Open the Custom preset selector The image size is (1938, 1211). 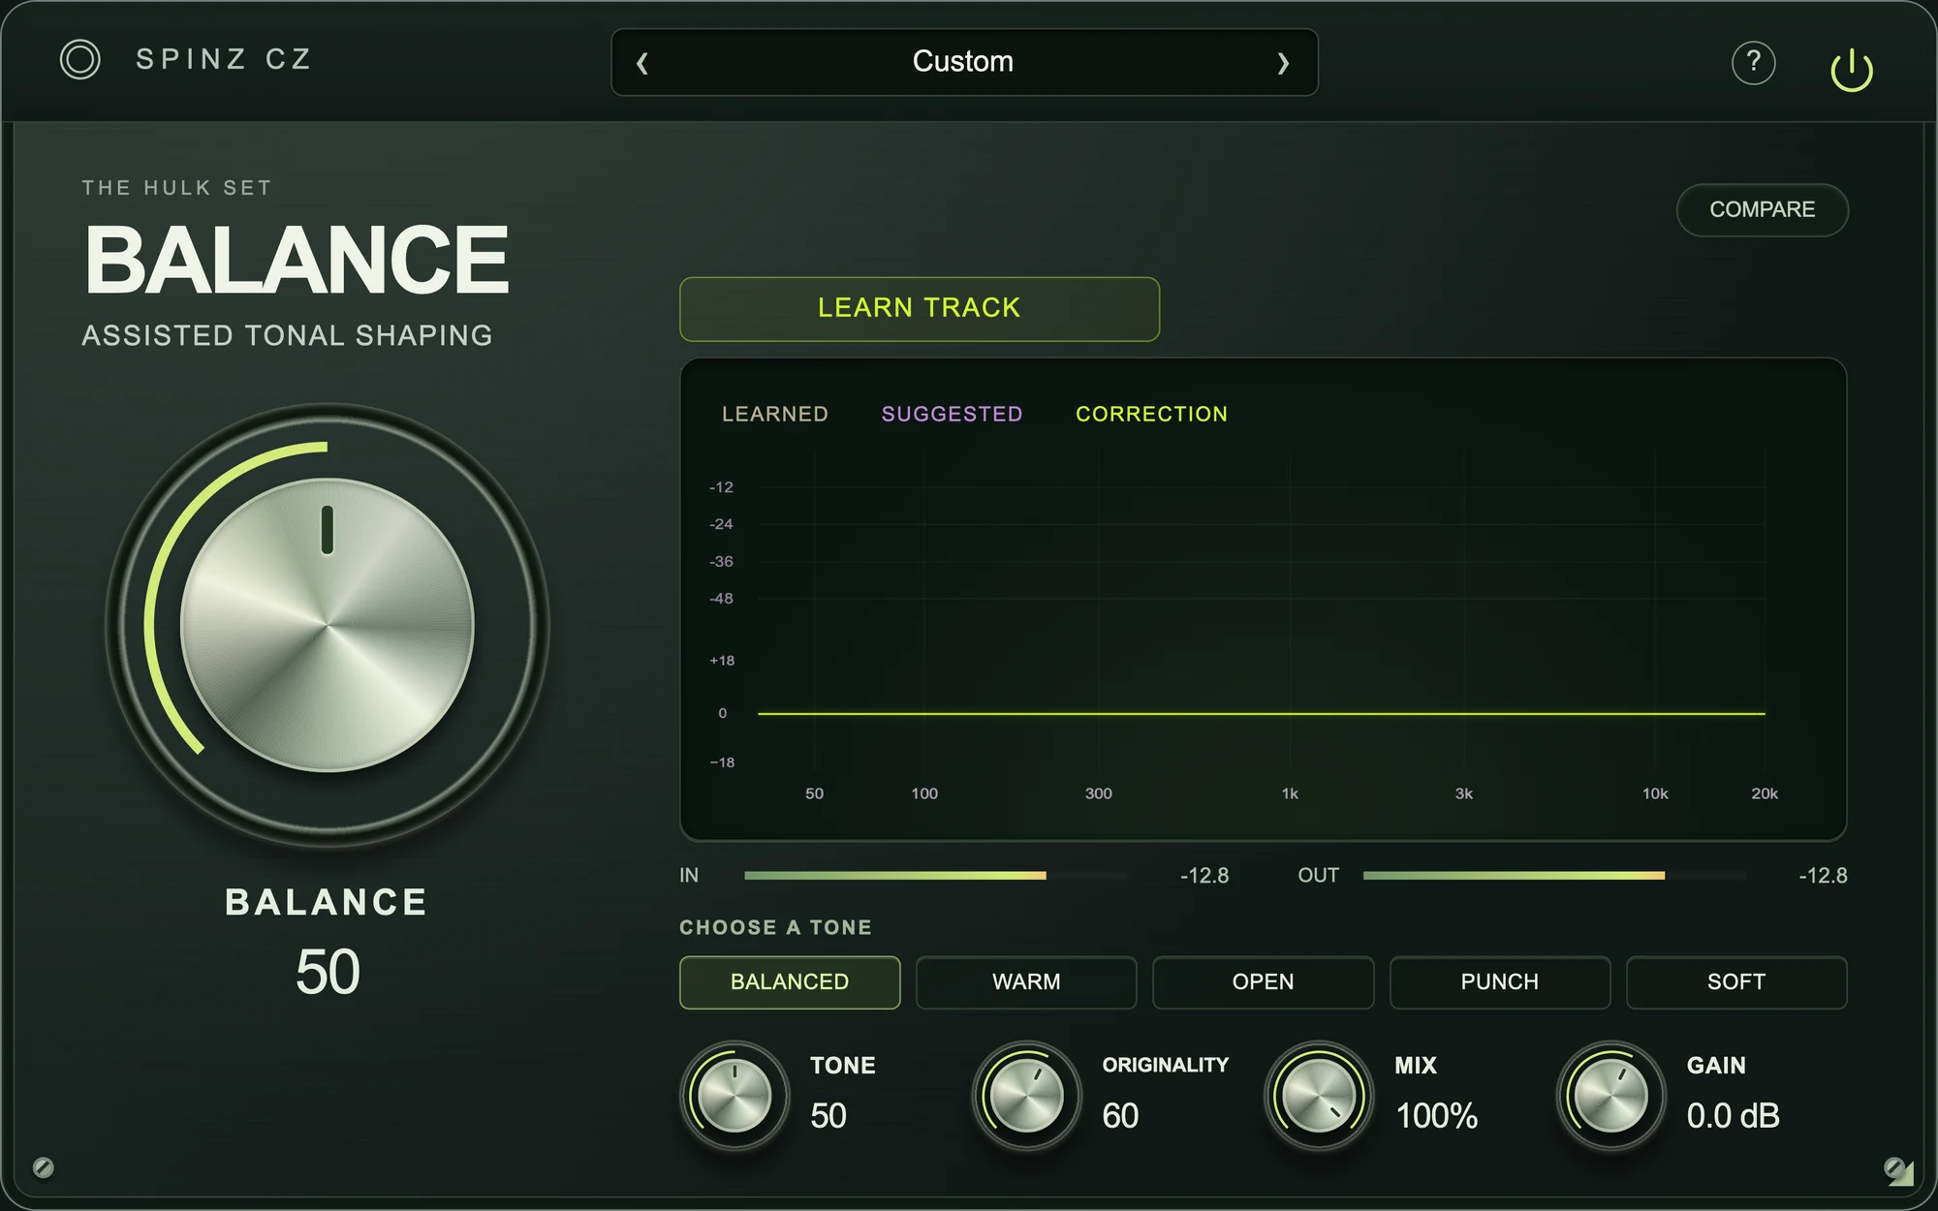pos(963,62)
